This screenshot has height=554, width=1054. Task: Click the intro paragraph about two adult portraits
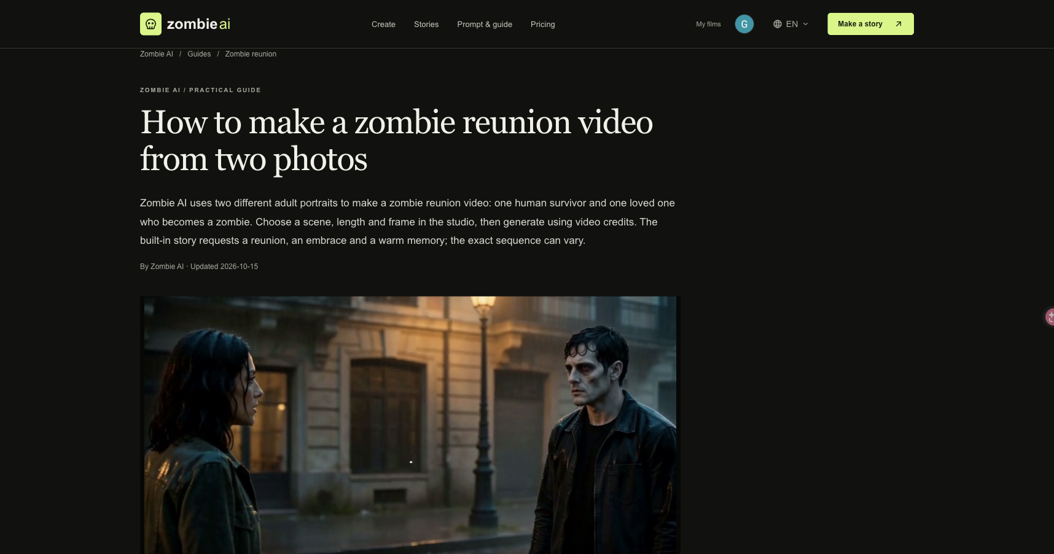(x=407, y=222)
